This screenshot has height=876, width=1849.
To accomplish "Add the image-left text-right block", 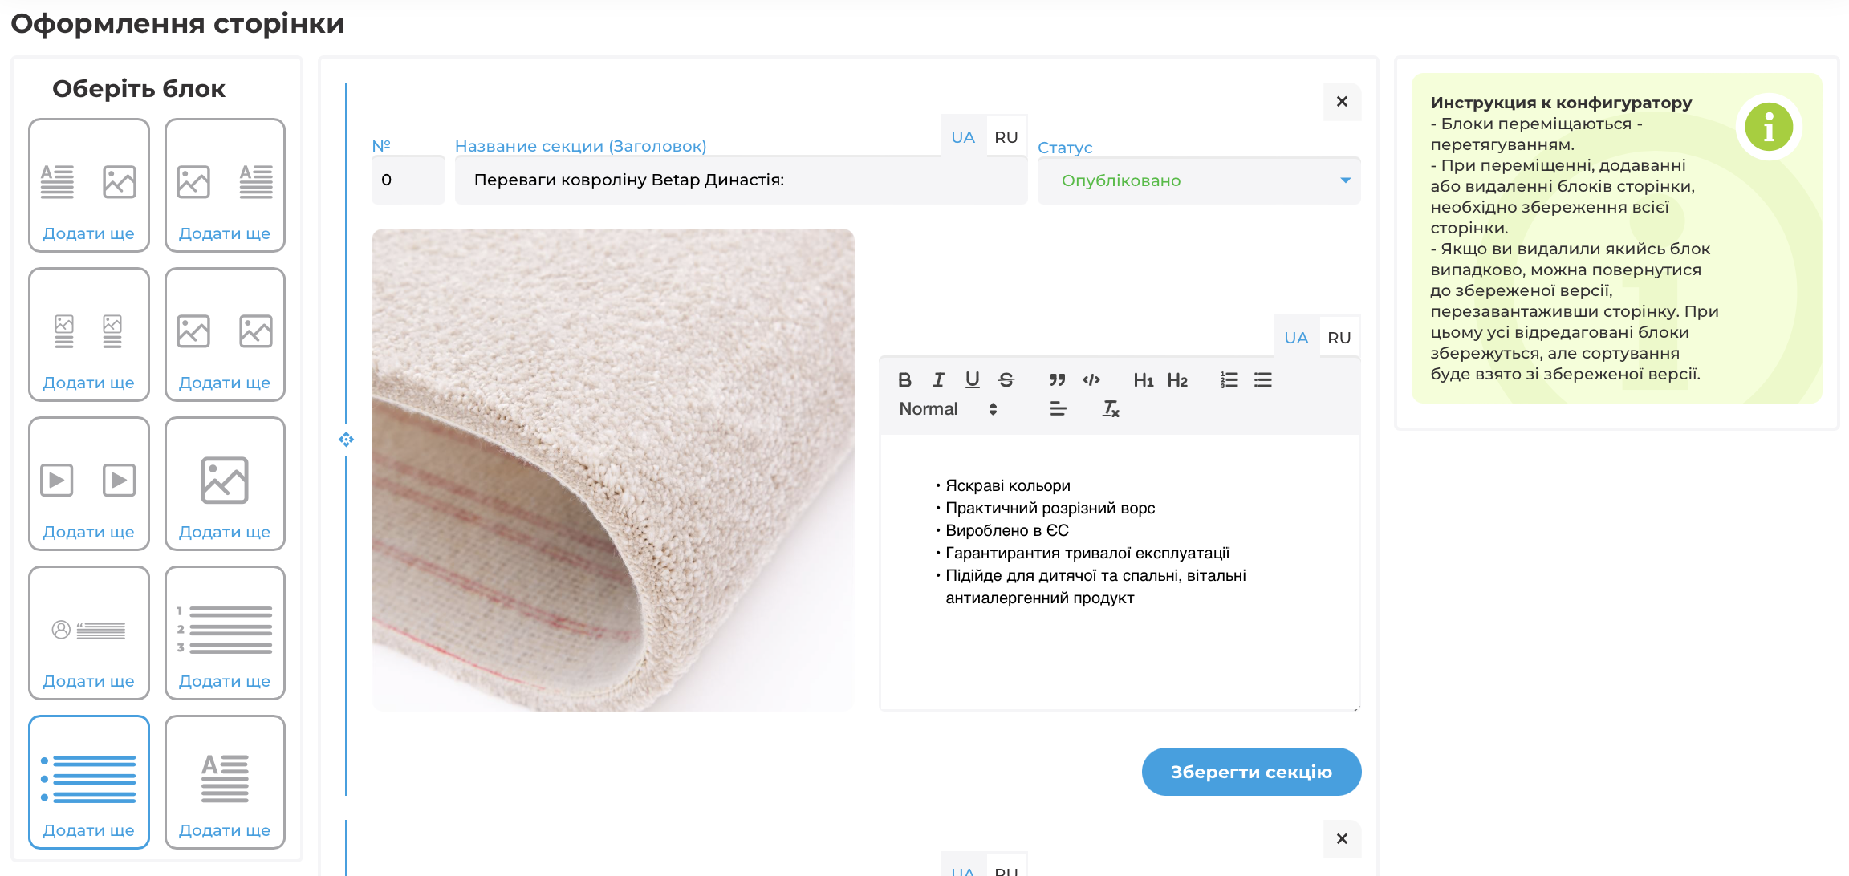I will click(225, 185).
